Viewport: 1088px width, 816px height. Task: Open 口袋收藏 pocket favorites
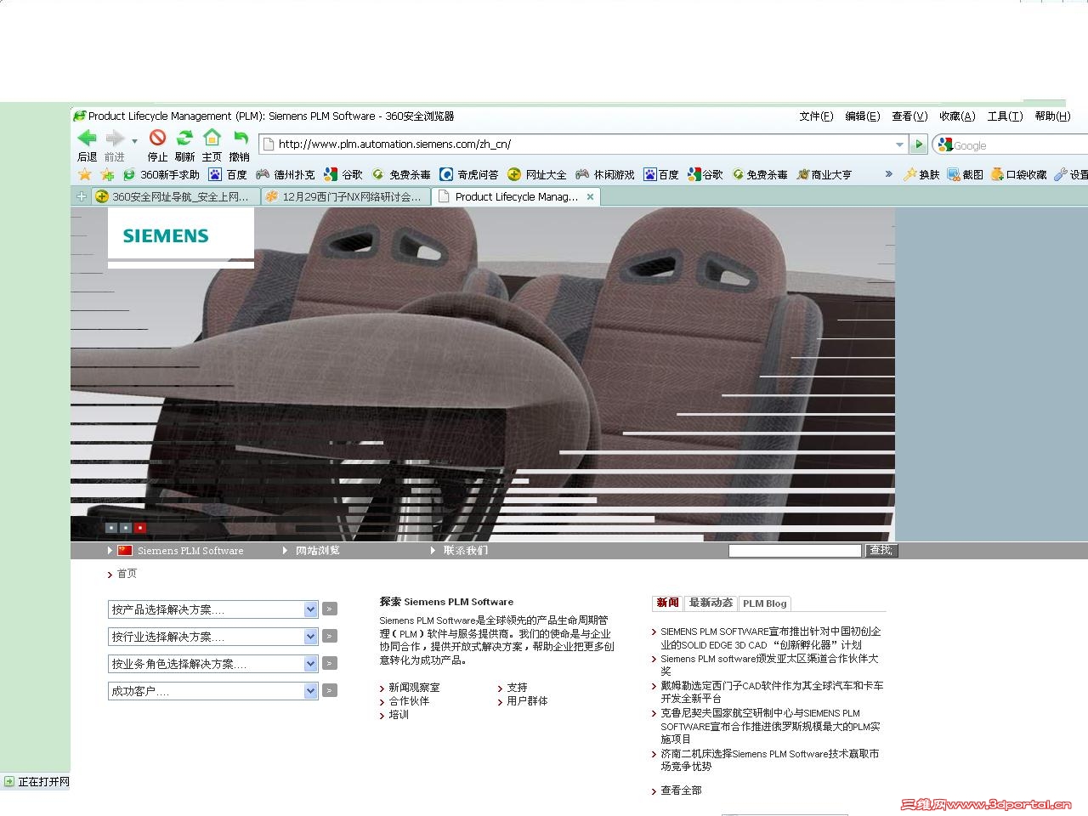(x=1018, y=174)
